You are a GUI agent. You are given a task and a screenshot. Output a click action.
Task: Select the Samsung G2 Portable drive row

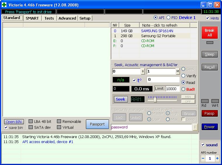pyautogui.click(x=154, y=36)
